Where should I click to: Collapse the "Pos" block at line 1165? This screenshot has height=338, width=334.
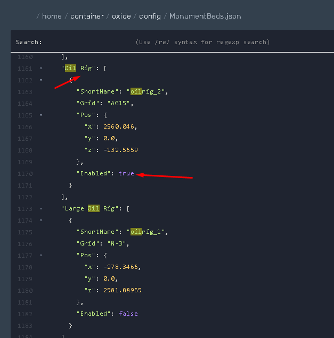point(41,115)
